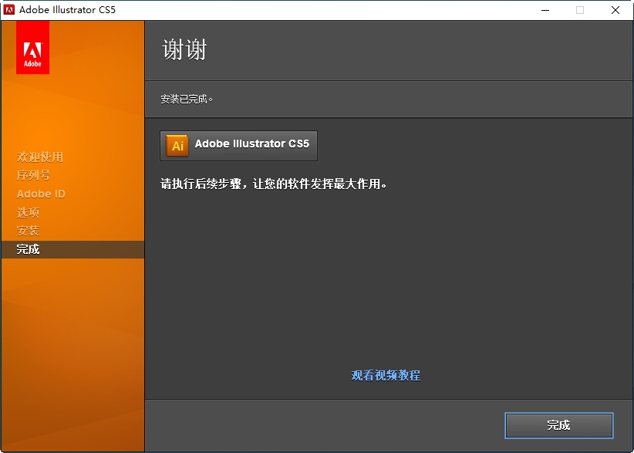This screenshot has width=634, height=453.
Task: Select the 安装 step in sidebar
Action: pyautogui.click(x=28, y=231)
